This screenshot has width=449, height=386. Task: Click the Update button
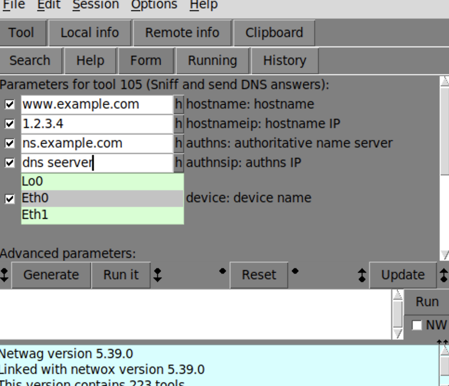(403, 275)
